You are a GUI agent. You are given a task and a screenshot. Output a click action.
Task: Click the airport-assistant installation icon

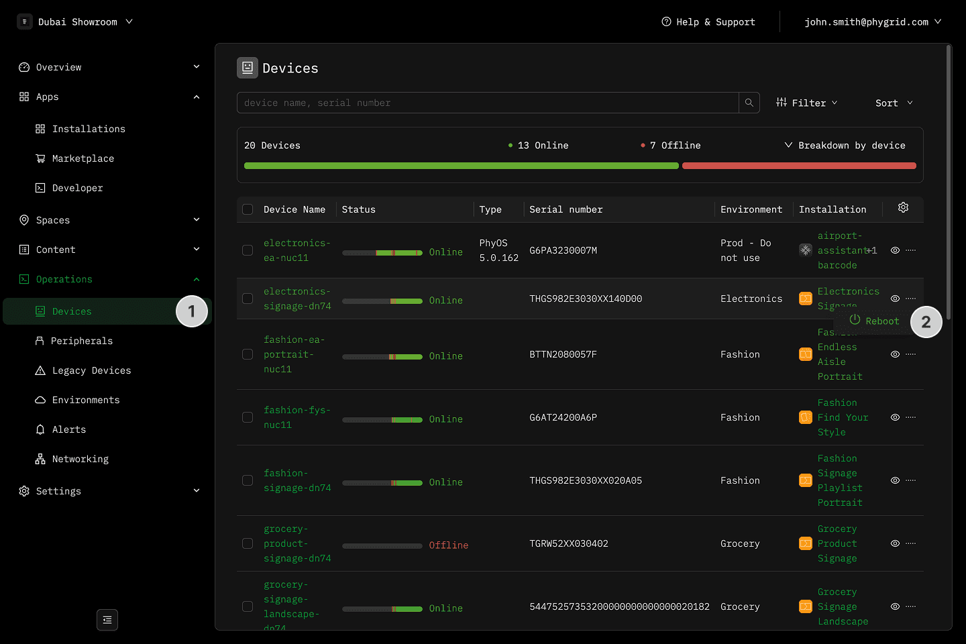806,250
